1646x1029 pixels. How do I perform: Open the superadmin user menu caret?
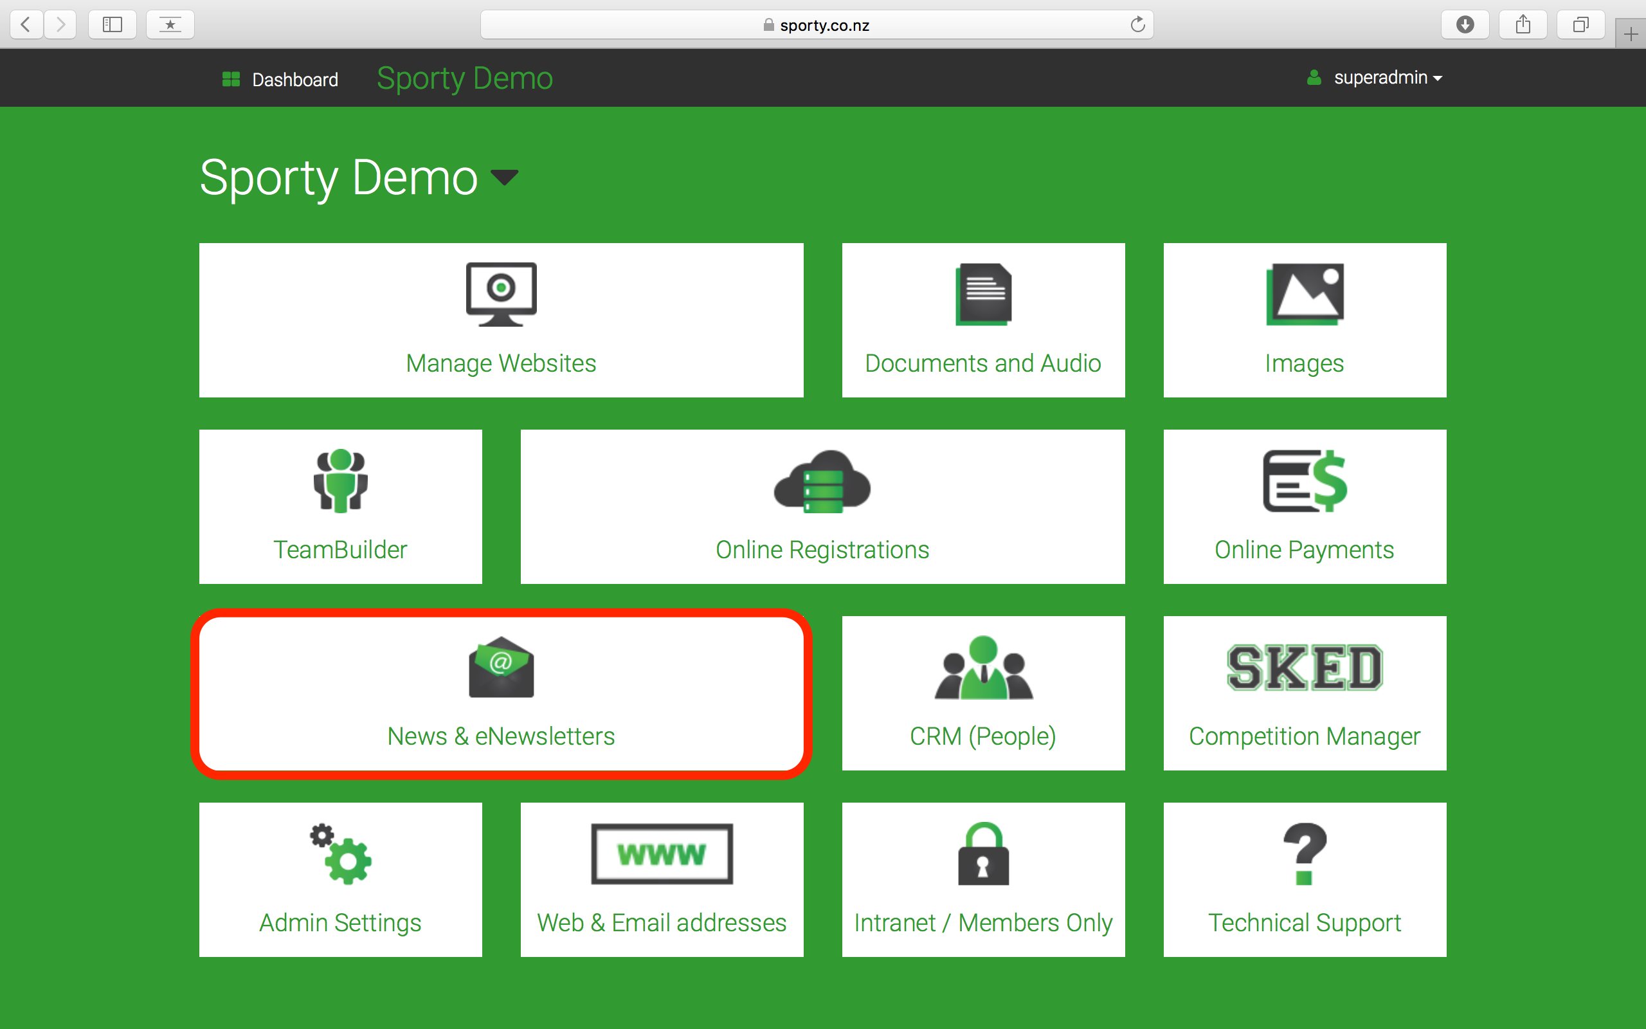click(1437, 79)
